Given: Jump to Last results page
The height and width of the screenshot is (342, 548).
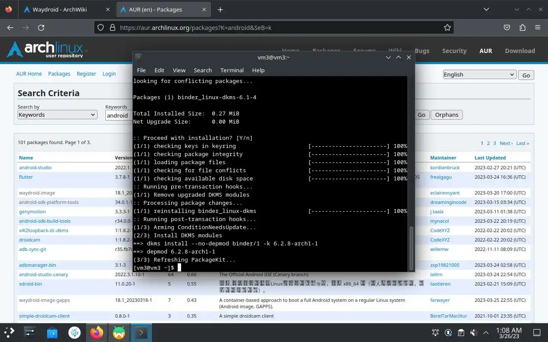Looking at the screenshot, I should point(523,143).
